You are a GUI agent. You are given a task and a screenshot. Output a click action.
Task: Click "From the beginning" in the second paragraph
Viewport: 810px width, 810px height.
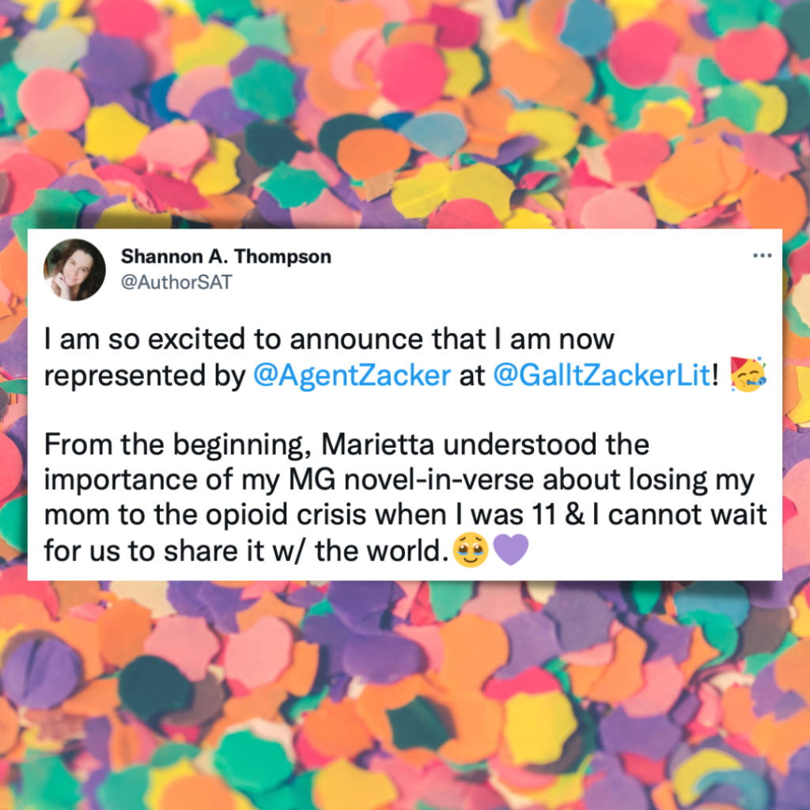tap(167, 445)
